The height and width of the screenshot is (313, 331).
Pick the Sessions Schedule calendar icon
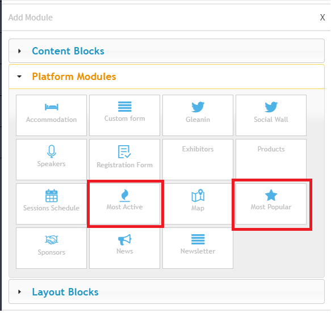(51, 196)
